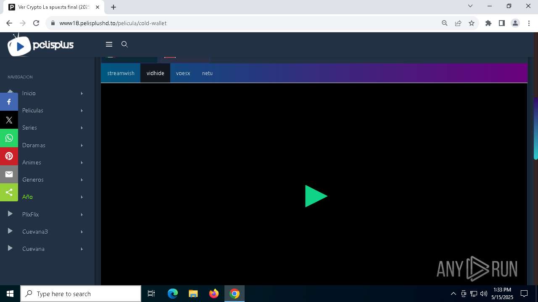Viewport: 538px width, 302px height.
Task: Open browser zoom magnifier icon
Action: point(444,23)
